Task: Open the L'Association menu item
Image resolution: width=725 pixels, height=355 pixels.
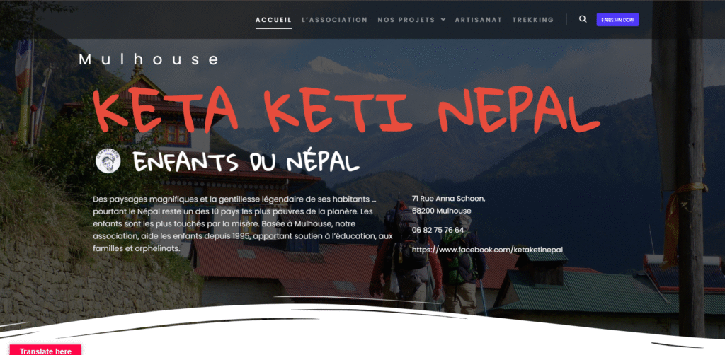Action: pyautogui.click(x=334, y=20)
